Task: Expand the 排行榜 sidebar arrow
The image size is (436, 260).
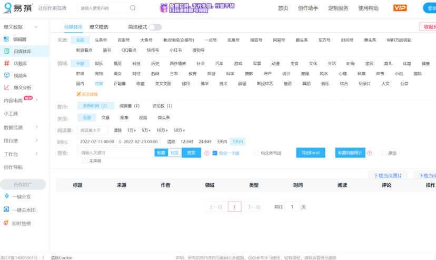Action: click(x=36, y=140)
